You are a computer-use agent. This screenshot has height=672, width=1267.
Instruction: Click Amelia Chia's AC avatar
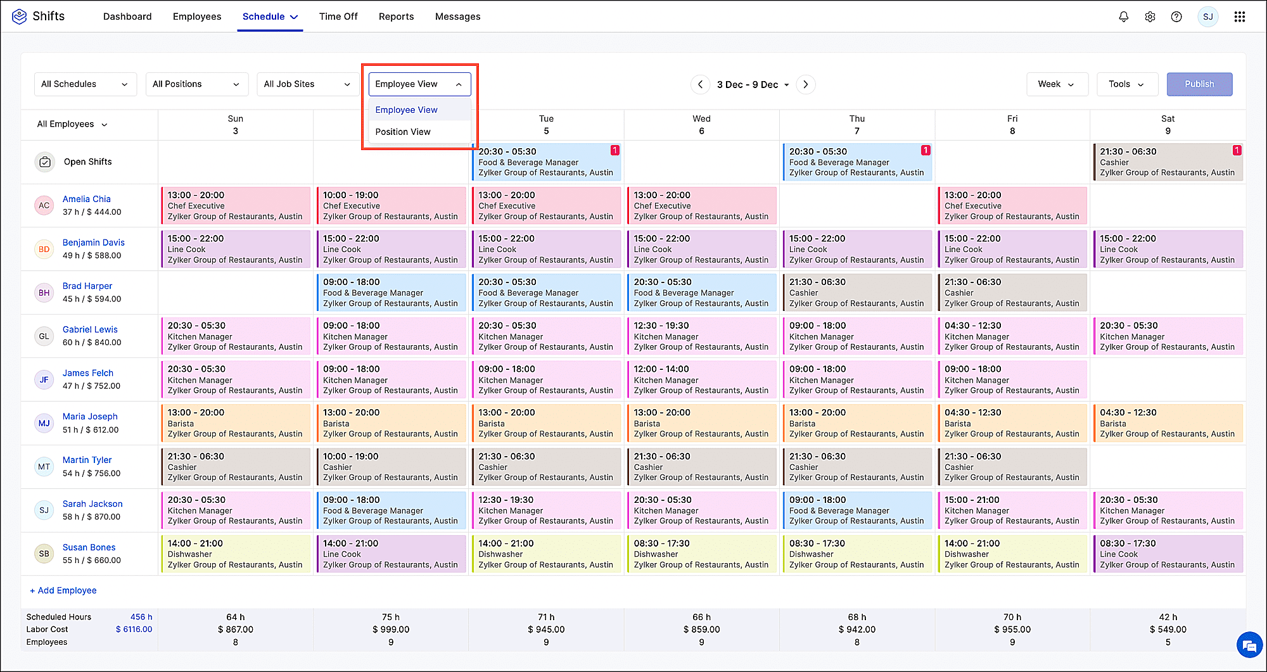44,205
